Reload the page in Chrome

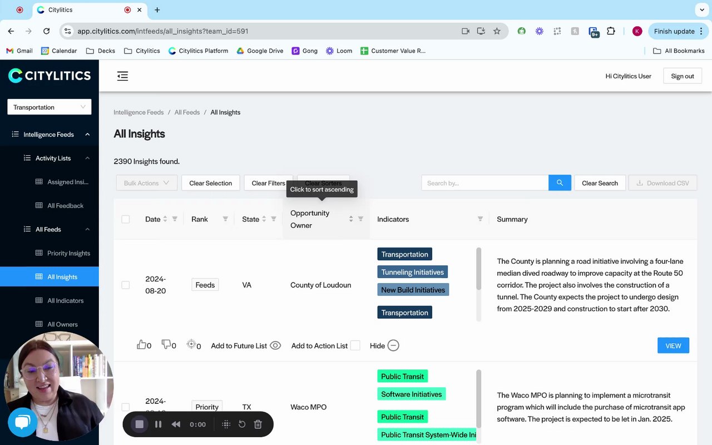pos(46,31)
